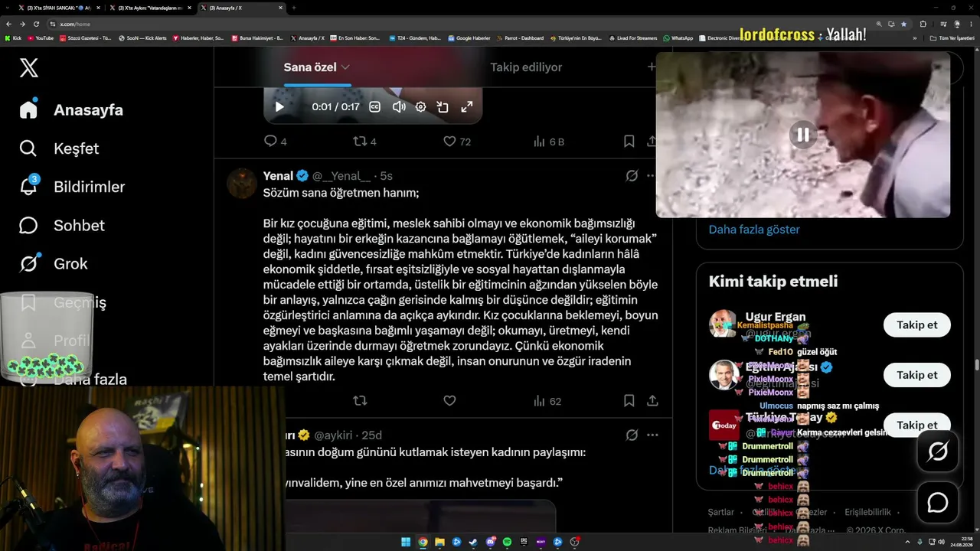Open Grok actions on the aykiri post
This screenshot has height=551, width=980.
tap(632, 435)
